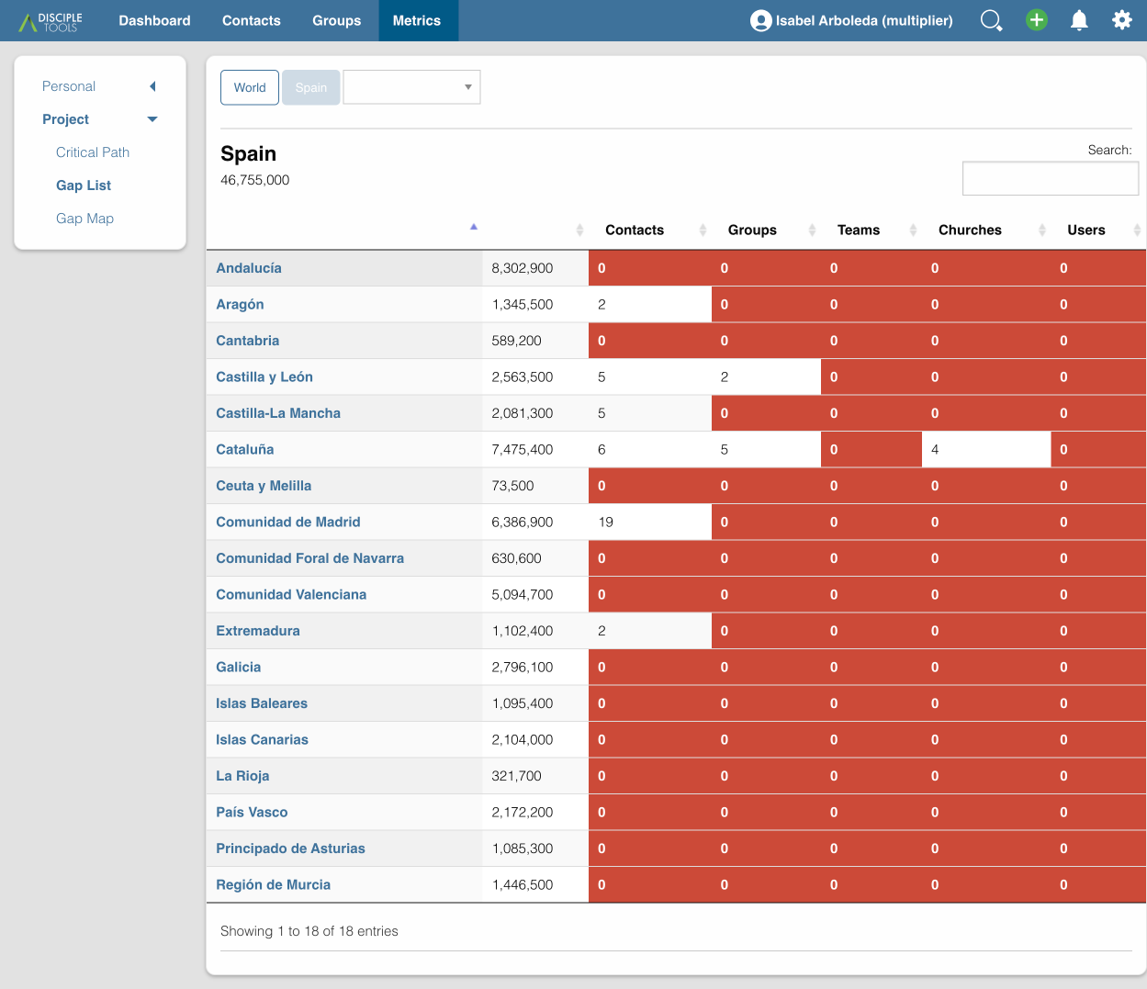Open the La Rioja region link
This screenshot has width=1147, height=989.
click(x=242, y=776)
